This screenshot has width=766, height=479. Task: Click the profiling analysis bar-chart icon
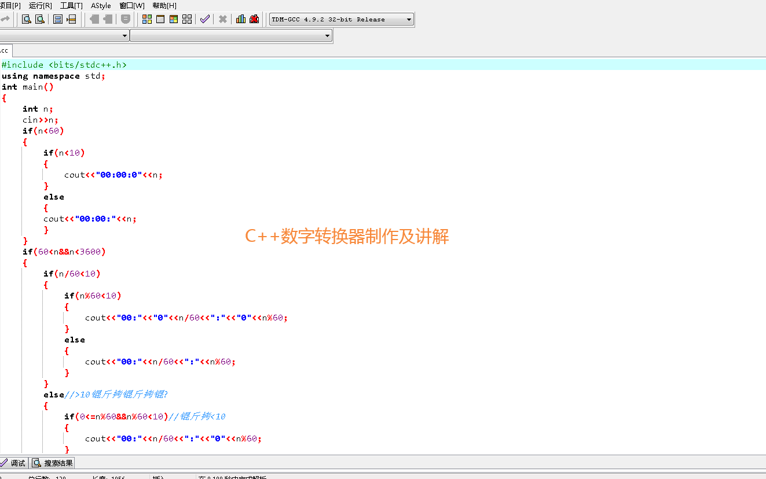(x=240, y=19)
